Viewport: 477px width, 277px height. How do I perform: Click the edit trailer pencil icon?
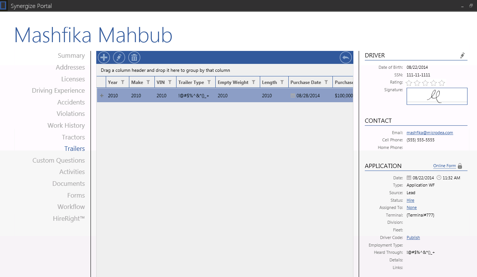[x=119, y=57]
